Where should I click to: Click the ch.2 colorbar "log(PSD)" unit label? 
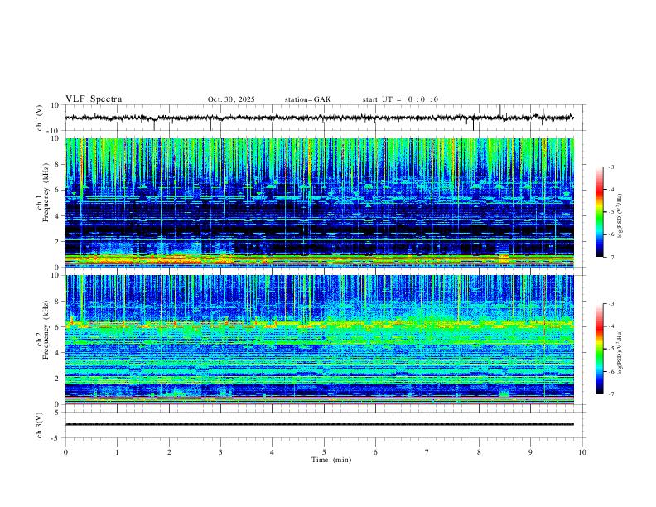point(620,353)
